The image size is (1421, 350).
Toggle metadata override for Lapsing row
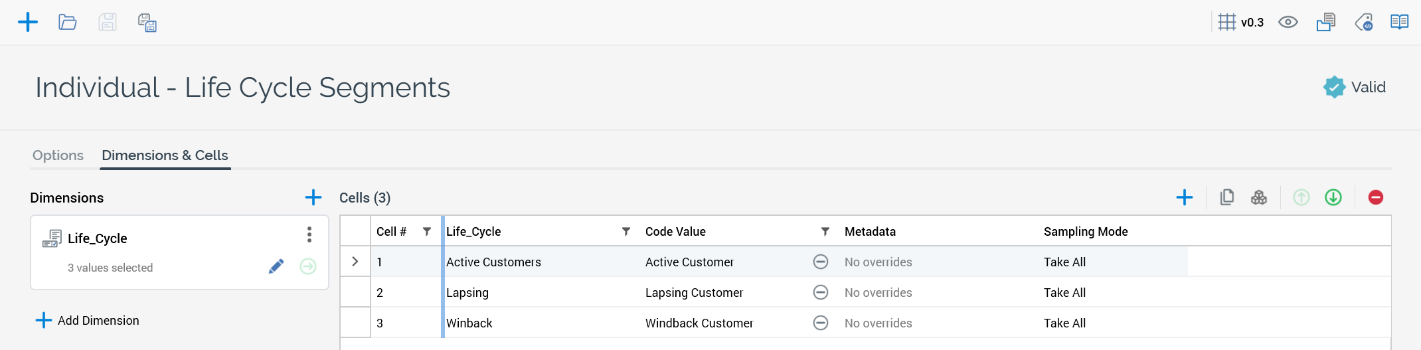tap(821, 292)
